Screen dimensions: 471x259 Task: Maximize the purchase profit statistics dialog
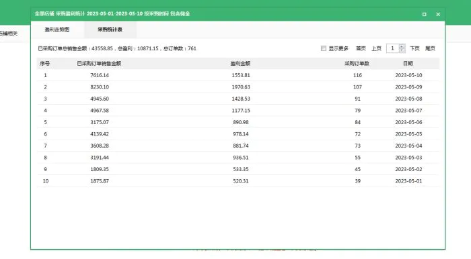(424, 14)
